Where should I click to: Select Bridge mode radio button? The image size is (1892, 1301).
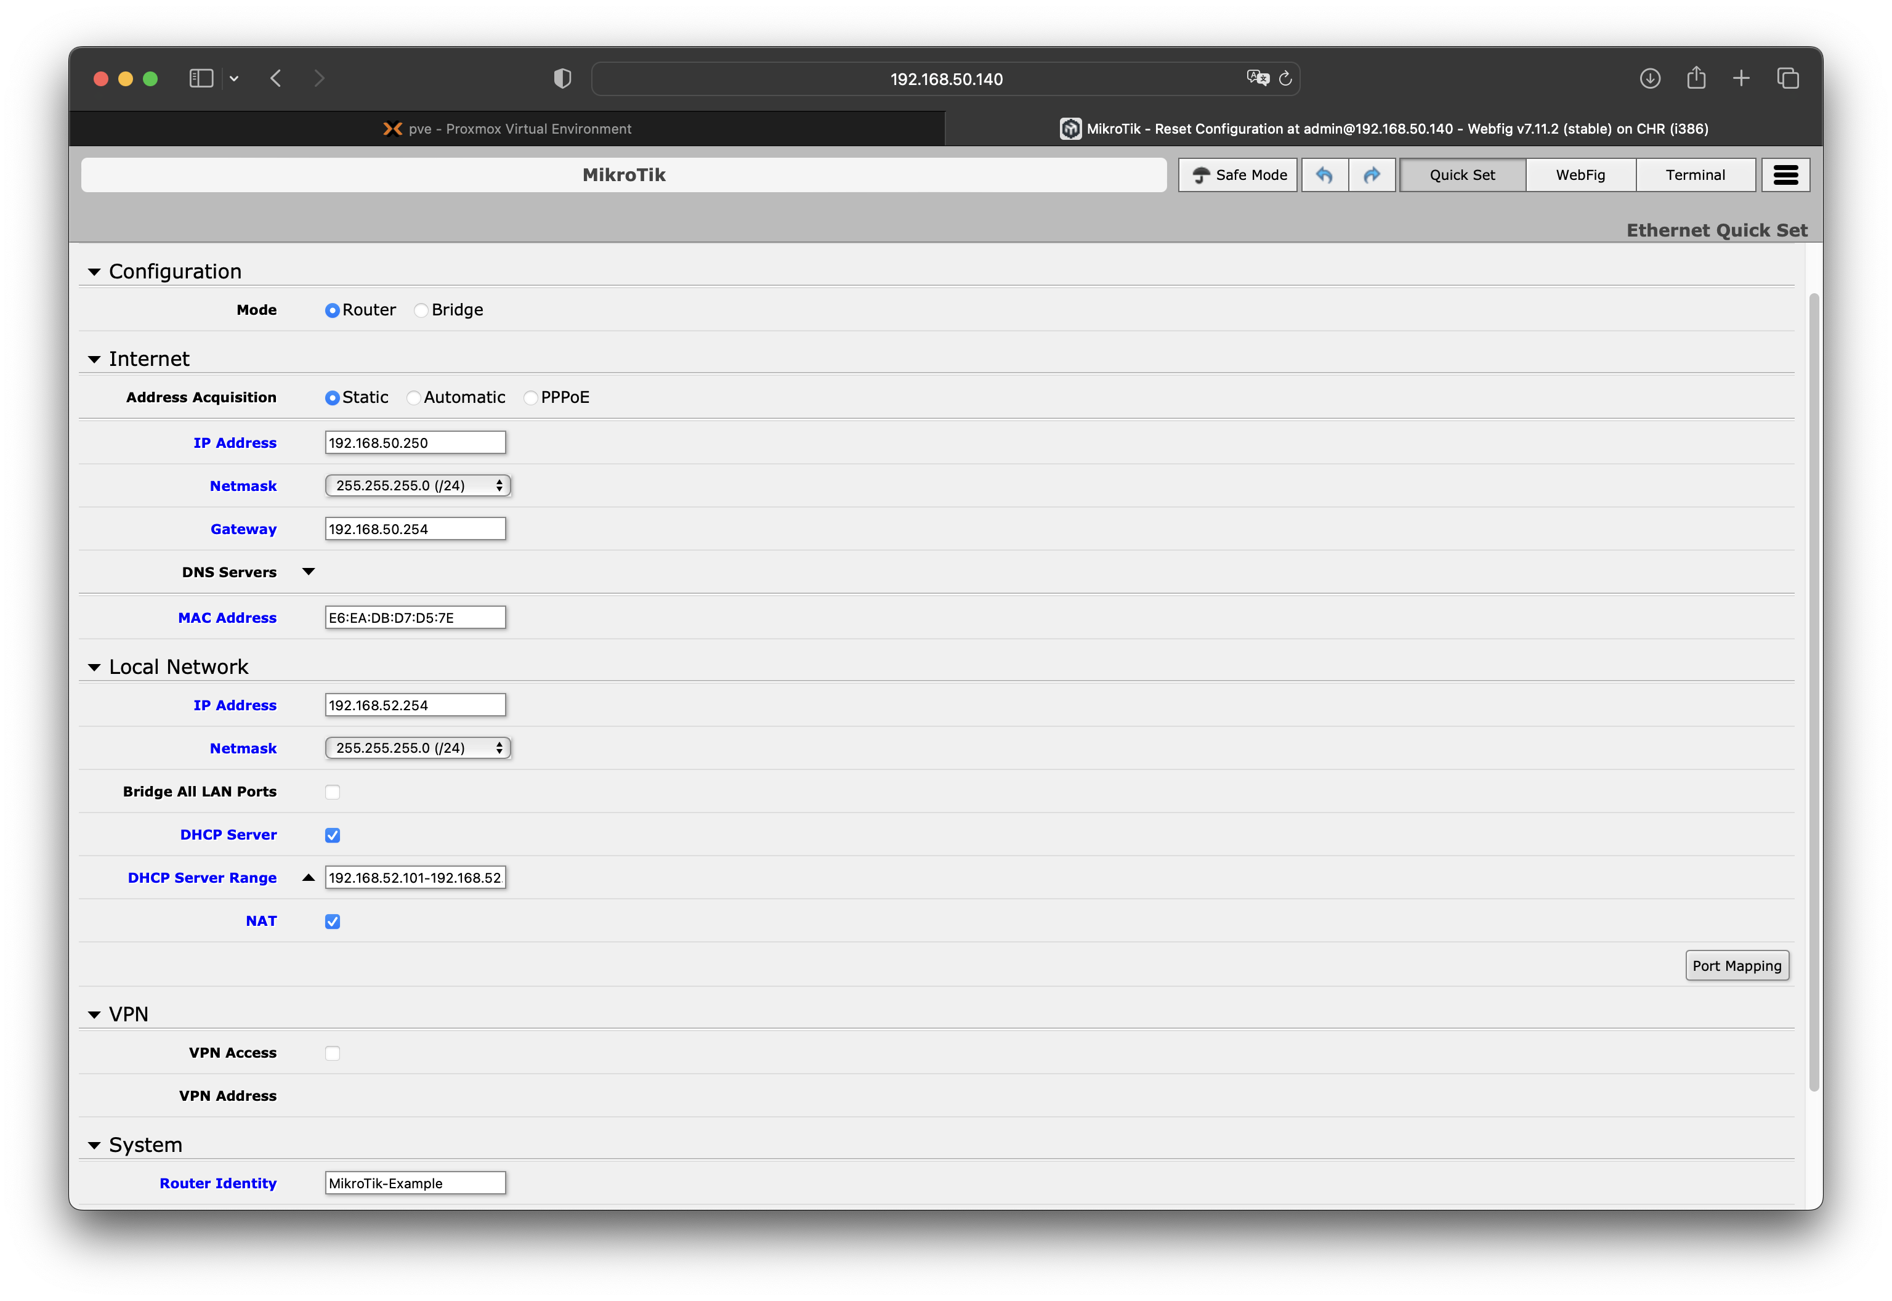[x=421, y=310]
